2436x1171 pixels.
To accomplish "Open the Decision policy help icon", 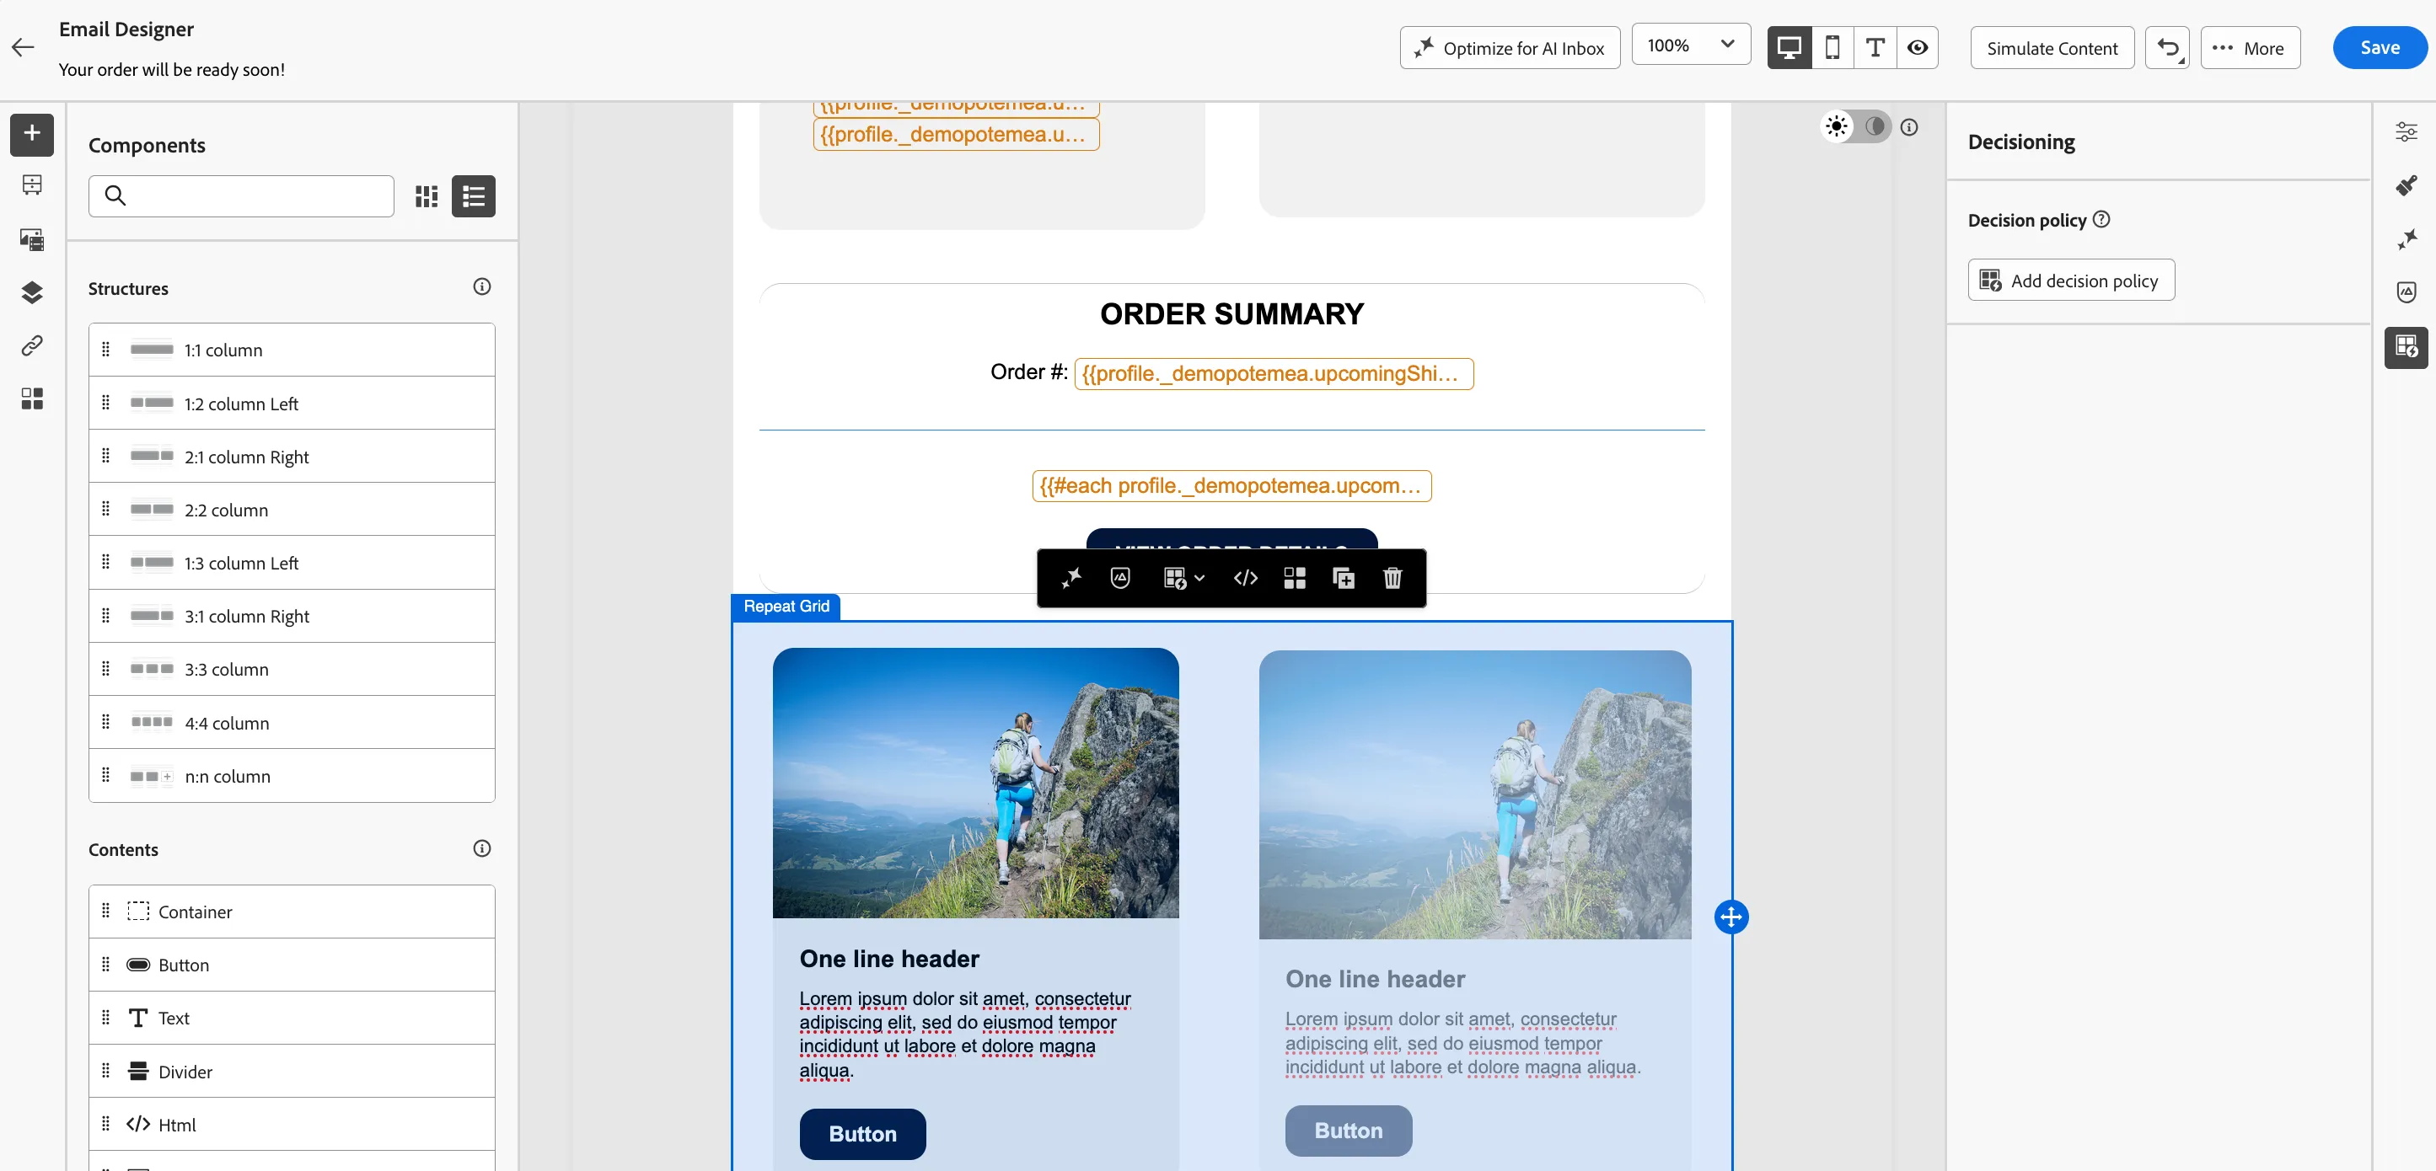I will [2101, 219].
